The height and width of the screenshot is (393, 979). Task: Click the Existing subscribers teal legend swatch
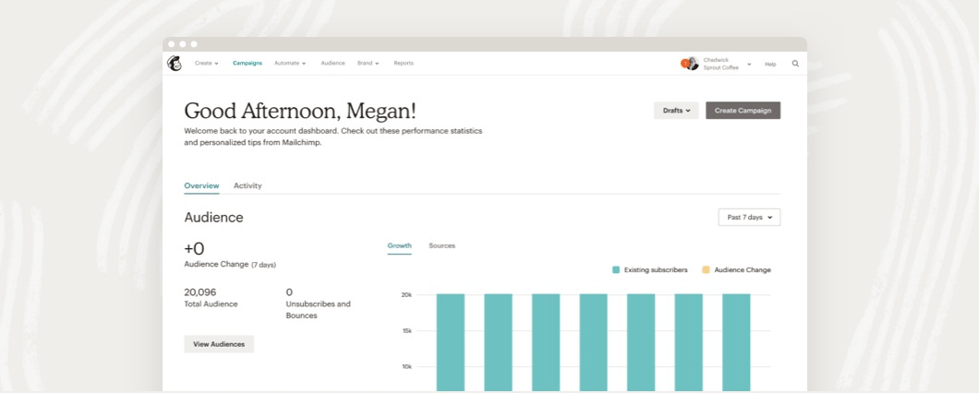click(616, 270)
